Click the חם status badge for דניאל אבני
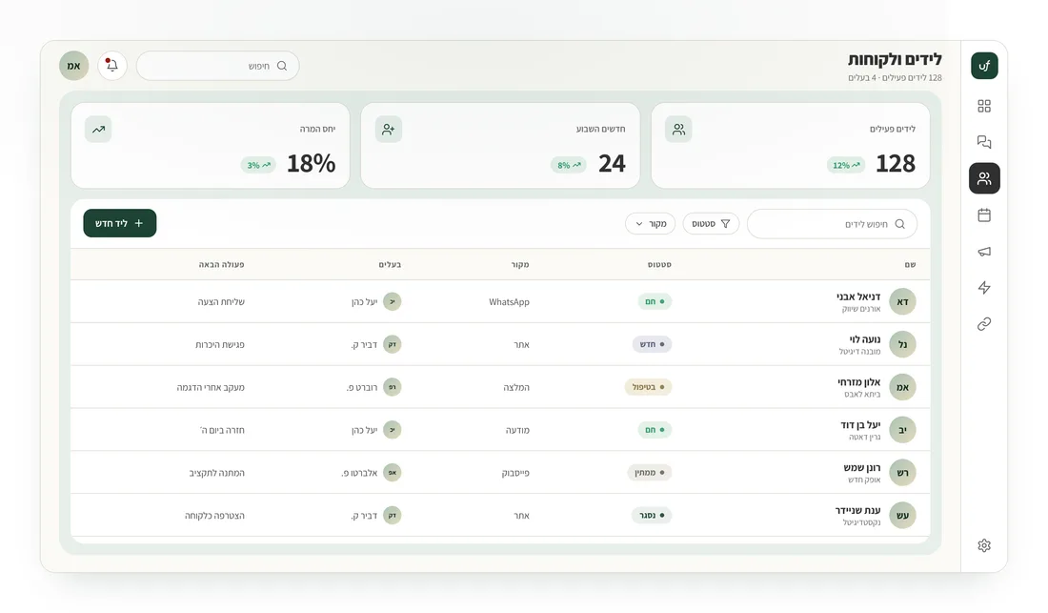Screen dimensions: 1048x613 click(x=655, y=301)
